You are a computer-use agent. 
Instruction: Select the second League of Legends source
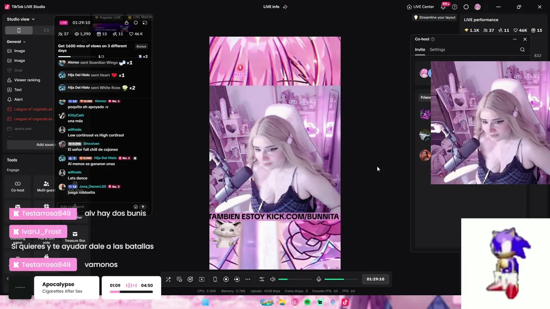click(30, 119)
